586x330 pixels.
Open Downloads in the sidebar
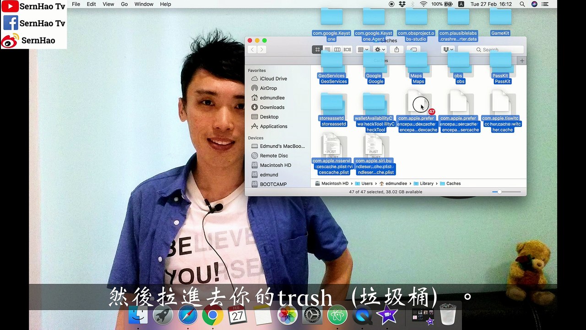(272, 108)
